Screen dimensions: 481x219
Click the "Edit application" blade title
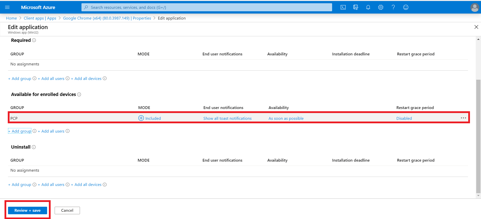[x=28, y=27]
